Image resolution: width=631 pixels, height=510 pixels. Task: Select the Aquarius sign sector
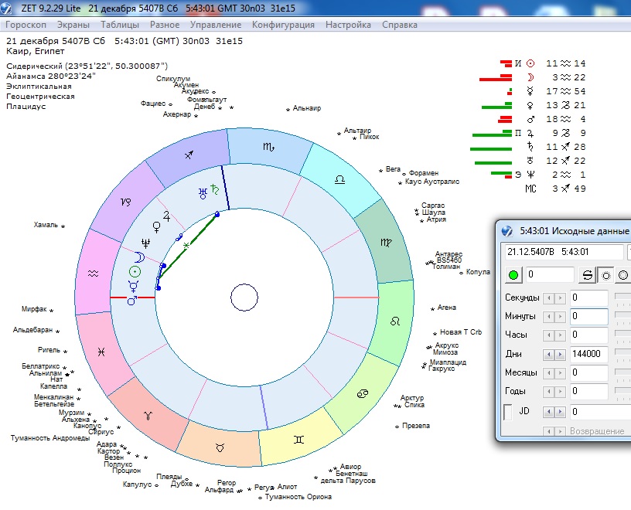pos(93,274)
